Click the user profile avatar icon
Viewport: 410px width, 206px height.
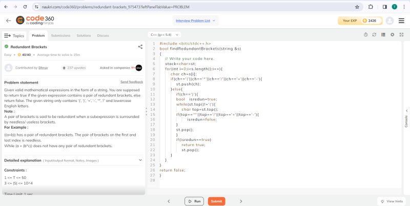pyautogui.click(x=389, y=20)
